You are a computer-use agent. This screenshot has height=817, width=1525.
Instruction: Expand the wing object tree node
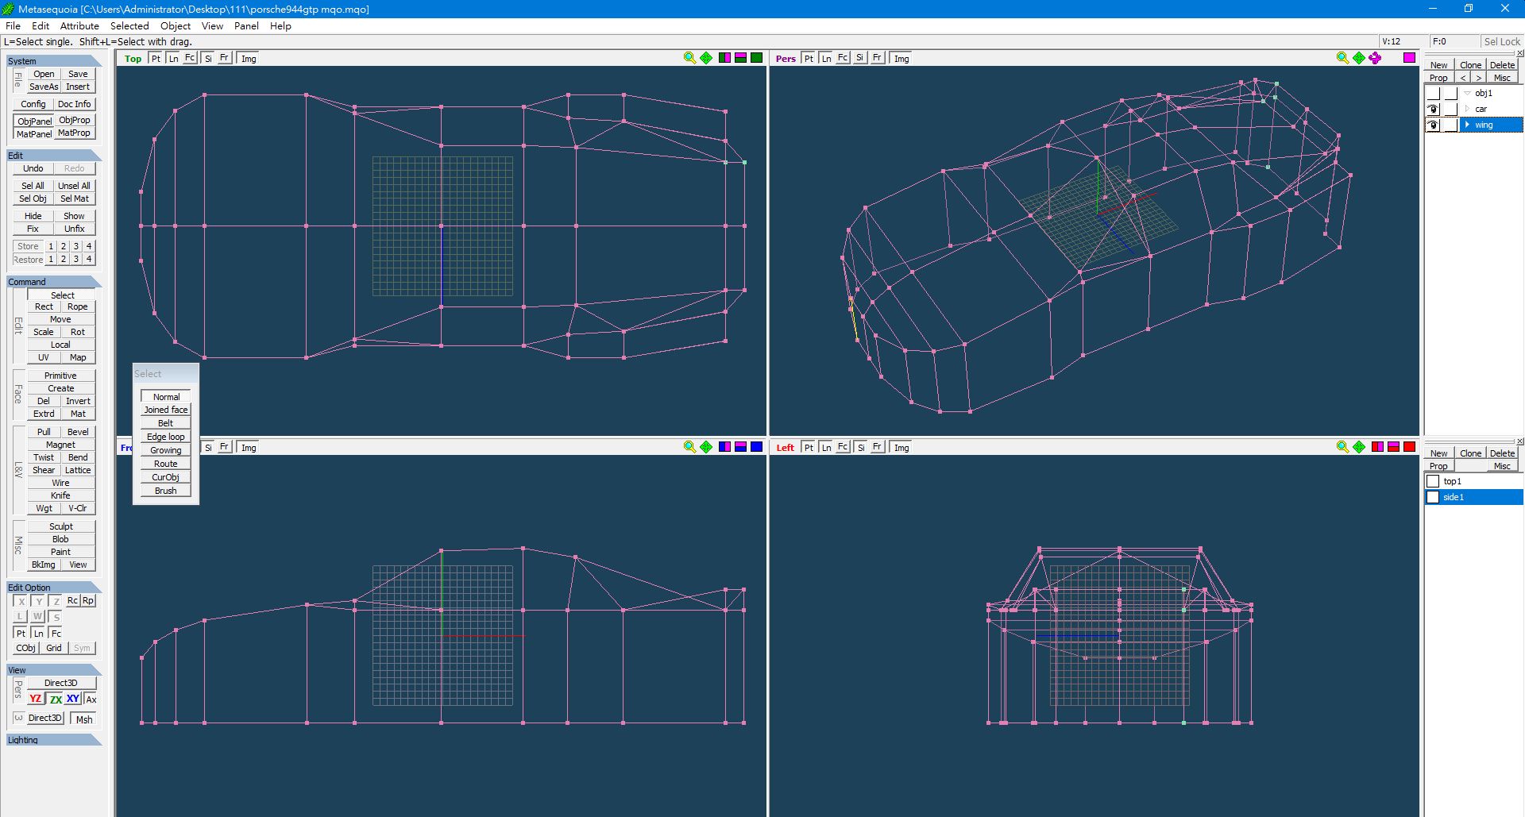point(1467,125)
